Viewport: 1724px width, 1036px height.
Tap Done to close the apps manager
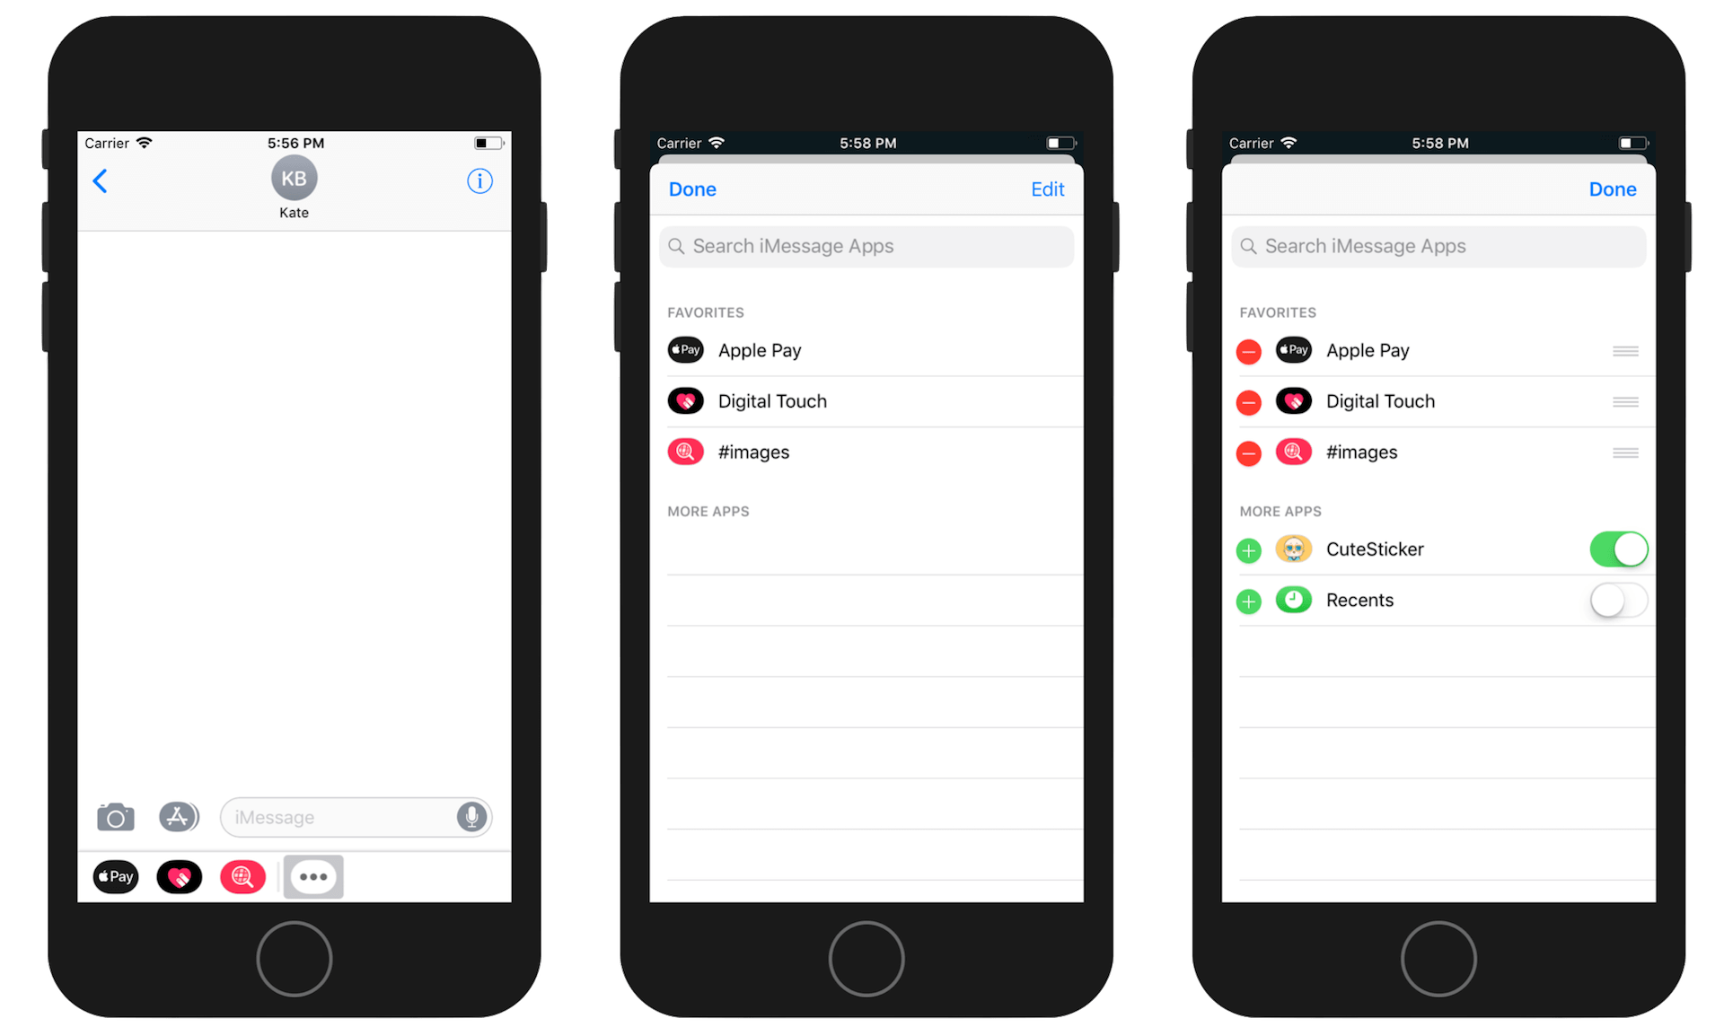pyautogui.click(x=1614, y=189)
